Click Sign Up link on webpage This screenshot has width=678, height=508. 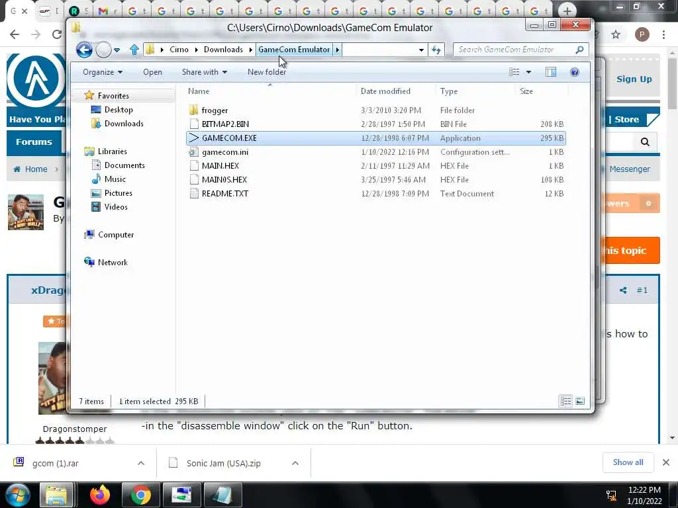[x=634, y=79]
